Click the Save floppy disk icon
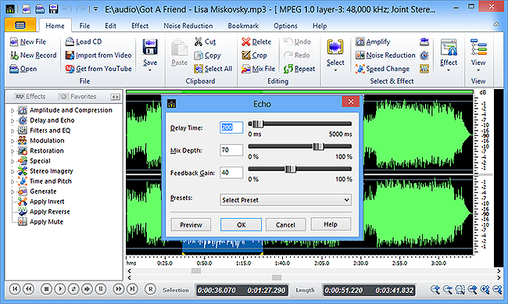The height and width of the screenshot is (304, 508). [150, 47]
